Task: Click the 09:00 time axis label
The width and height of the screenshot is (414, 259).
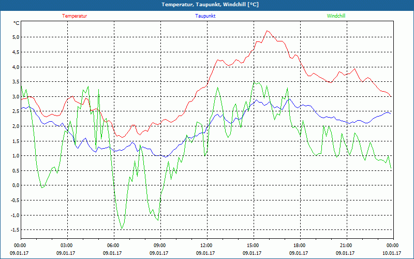Action: tap(160, 246)
